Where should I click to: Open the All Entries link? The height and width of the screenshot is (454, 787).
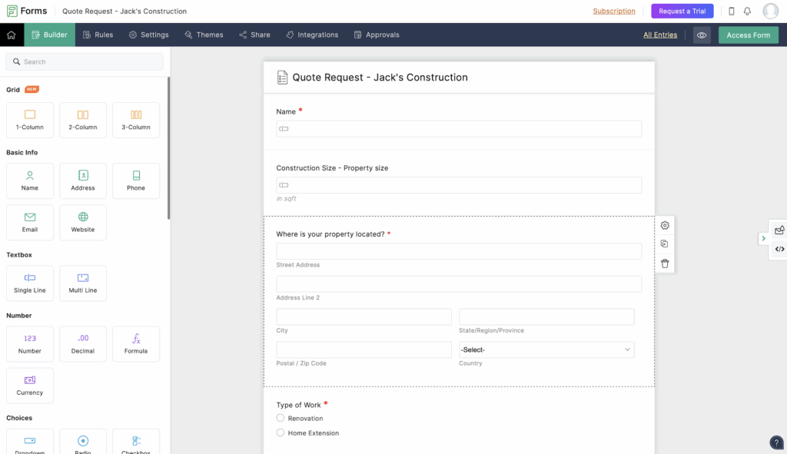pos(660,35)
